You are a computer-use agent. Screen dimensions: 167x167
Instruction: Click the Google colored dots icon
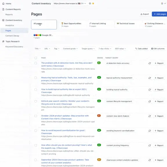[x=37, y=35]
